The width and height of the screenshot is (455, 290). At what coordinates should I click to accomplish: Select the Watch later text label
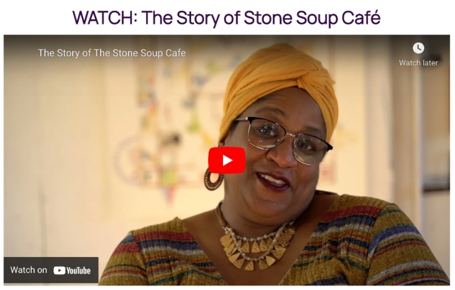tap(418, 63)
